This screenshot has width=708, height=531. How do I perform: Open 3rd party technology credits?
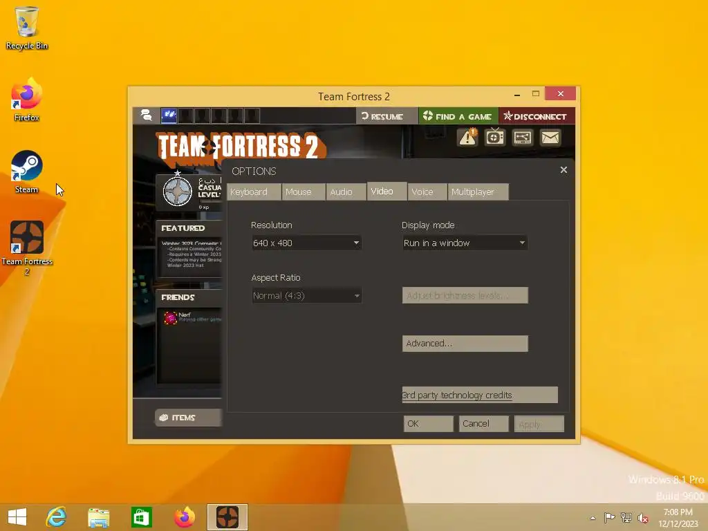(x=480, y=395)
